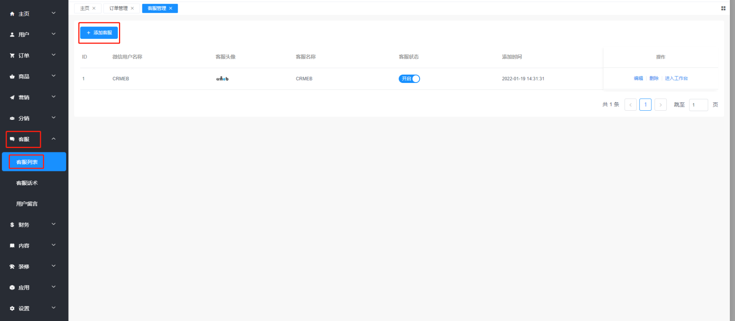This screenshot has width=735, height=321.
Task: Toggle CRMEB customer service status switch
Action: (x=409, y=79)
